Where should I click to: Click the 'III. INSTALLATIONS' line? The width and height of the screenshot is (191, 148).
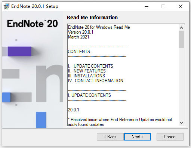pyautogui.click(x=86, y=76)
